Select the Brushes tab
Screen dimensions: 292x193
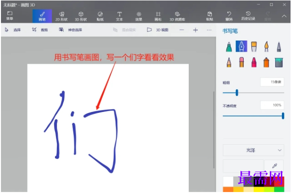pos(42,16)
